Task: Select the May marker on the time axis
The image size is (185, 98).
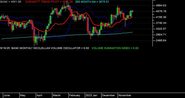Action: point(23,95)
